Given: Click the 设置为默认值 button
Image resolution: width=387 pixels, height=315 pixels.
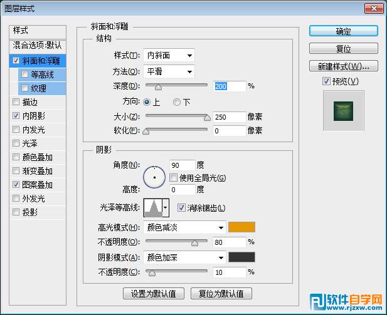Looking at the screenshot, I should [154, 293].
